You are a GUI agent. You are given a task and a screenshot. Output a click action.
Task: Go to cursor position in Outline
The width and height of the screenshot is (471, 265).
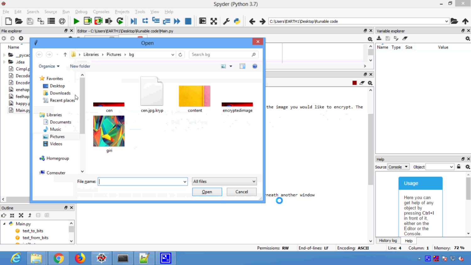pos(4,215)
